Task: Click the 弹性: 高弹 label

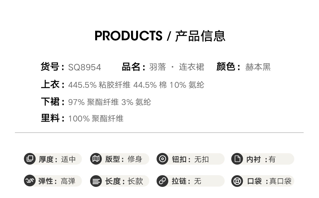Action: tap(57, 181)
